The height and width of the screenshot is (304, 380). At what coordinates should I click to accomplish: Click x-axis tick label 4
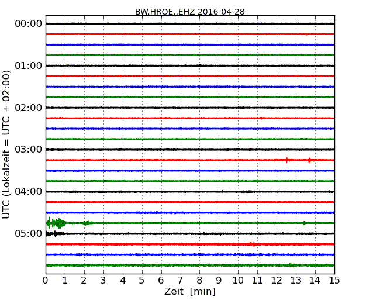(123, 281)
